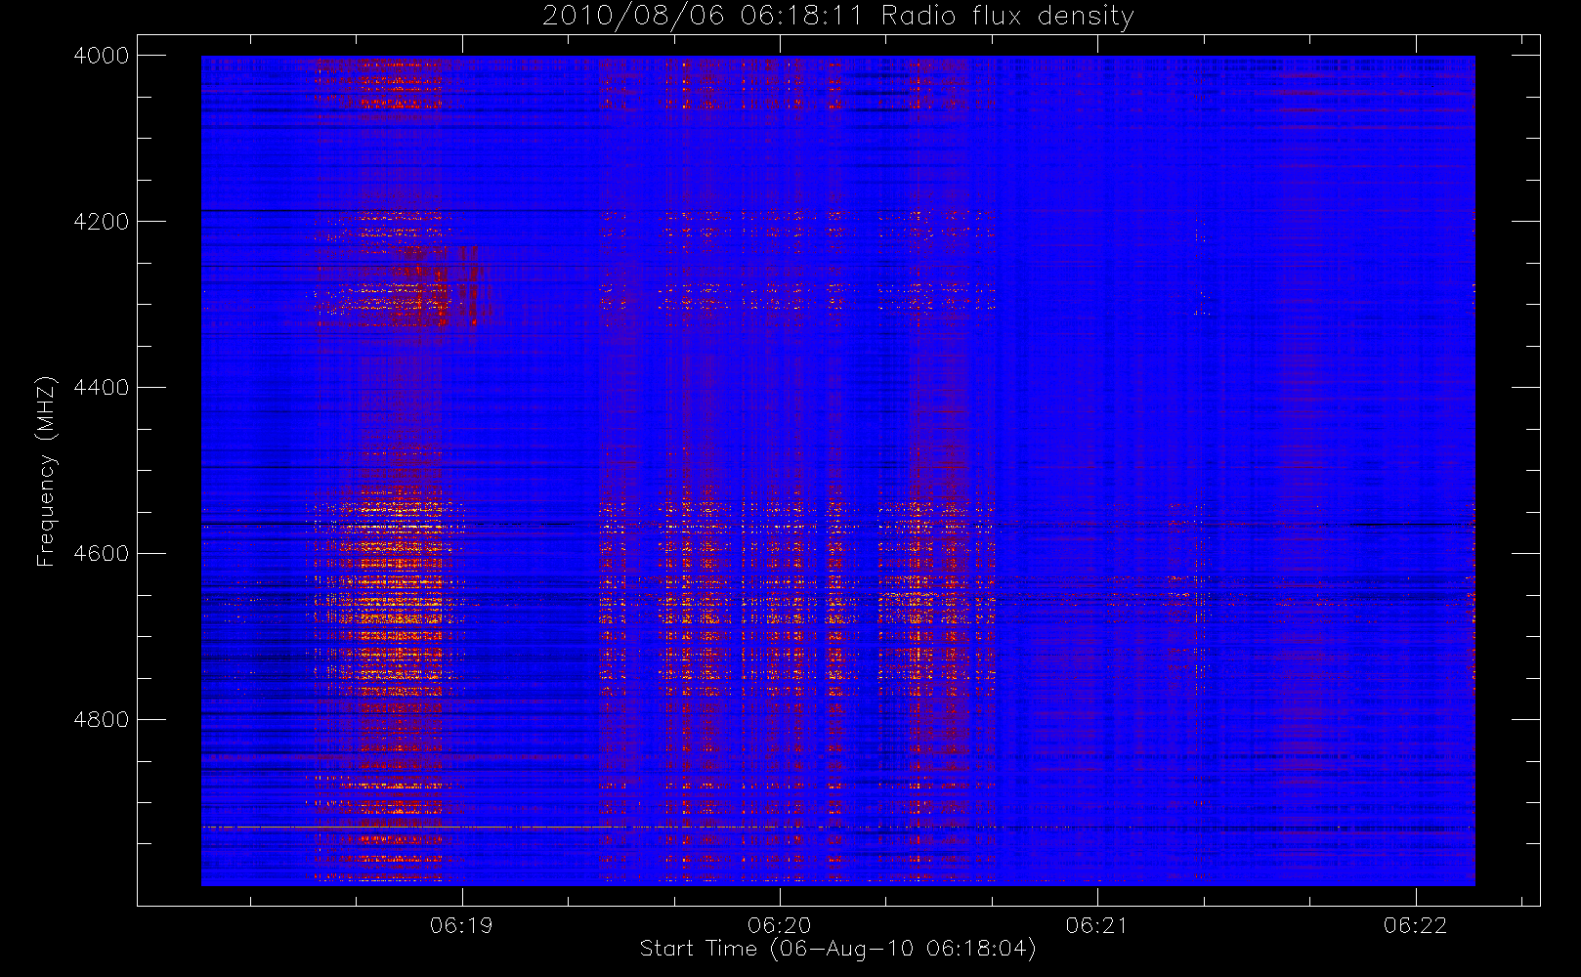
Task: Click the 06:20 time tick label
Action: coord(780,925)
